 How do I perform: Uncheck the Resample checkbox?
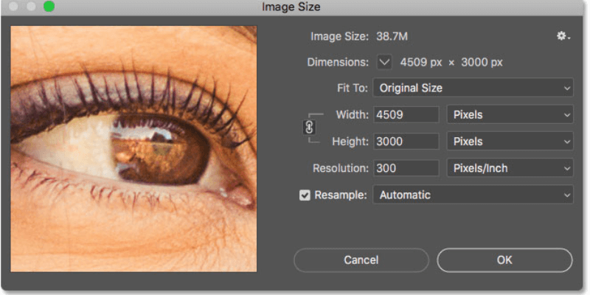tap(305, 195)
